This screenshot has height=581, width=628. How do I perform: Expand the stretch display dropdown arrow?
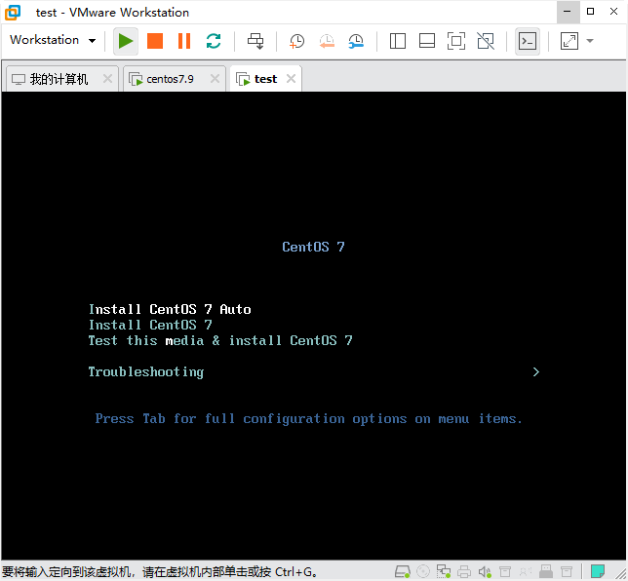(x=590, y=41)
